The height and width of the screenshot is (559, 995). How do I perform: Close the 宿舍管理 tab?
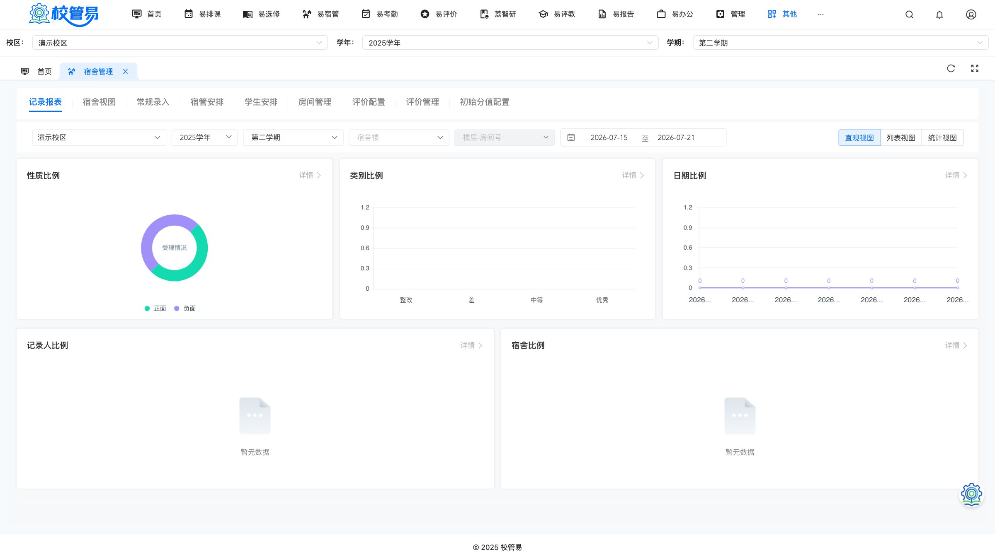pos(125,72)
